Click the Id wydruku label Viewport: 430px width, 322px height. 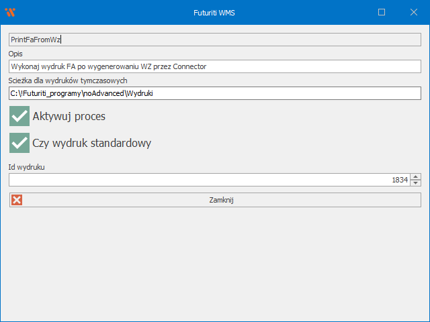[27, 166]
